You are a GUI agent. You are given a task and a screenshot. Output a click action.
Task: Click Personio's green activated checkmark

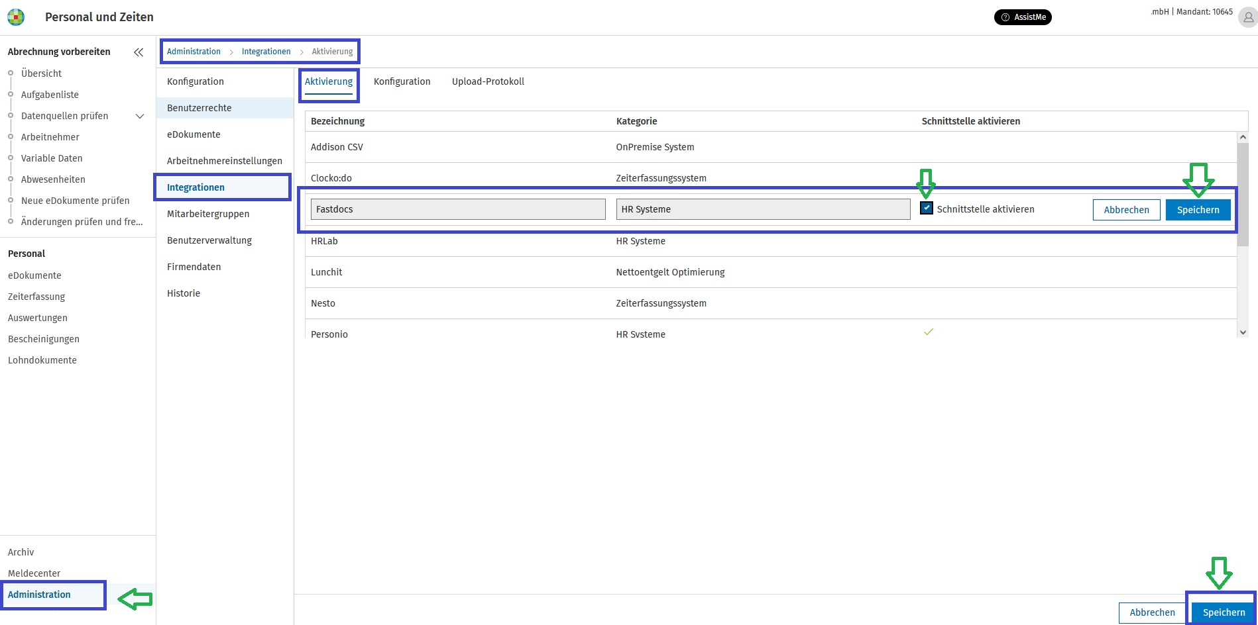point(929,332)
